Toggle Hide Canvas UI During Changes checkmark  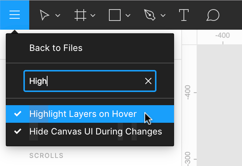pos(17,131)
